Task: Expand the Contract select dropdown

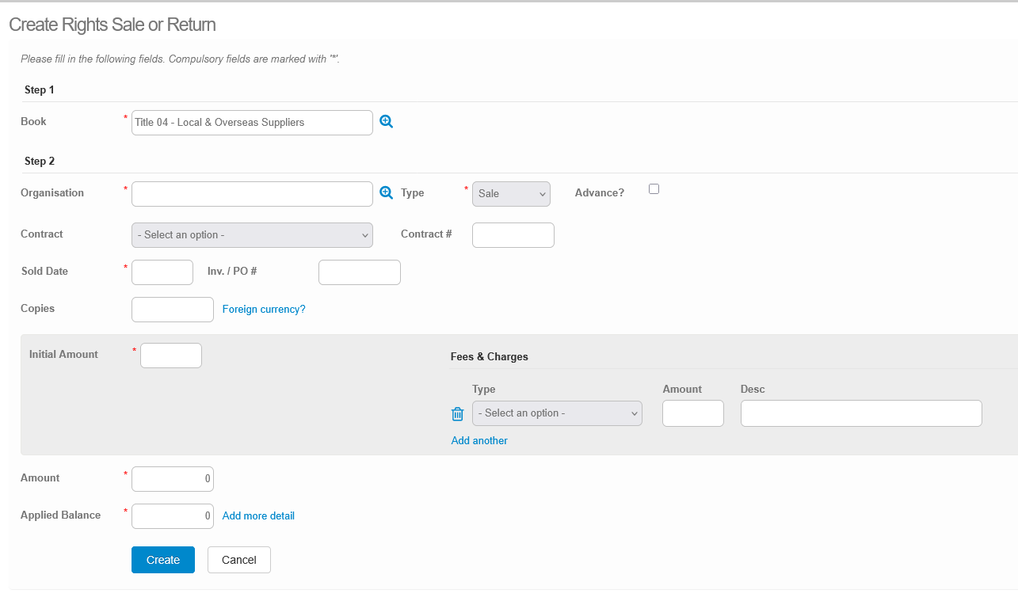Action: pos(252,235)
